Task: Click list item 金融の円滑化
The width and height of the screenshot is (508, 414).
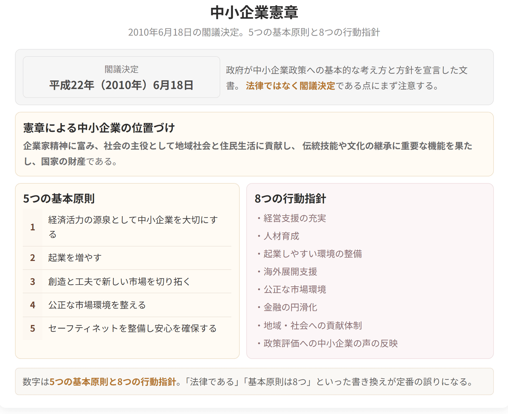Action: click(x=290, y=307)
